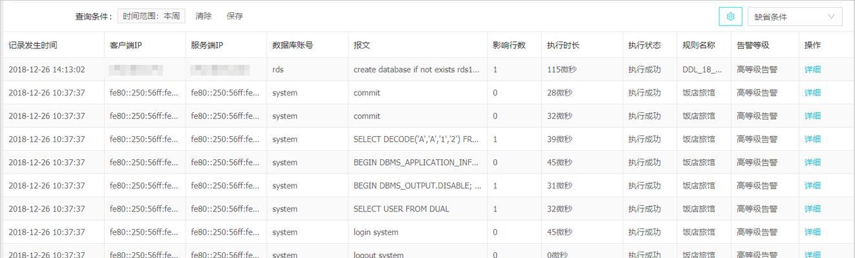The height and width of the screenshot is (258, 855).
Task: Open 详细 for the 28微秒 commit row
Action: click(x=812, y=93)
